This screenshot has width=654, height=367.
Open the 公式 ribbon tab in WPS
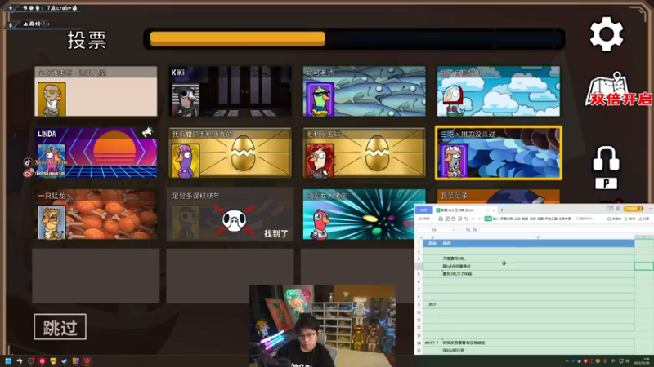click(517, 219)
